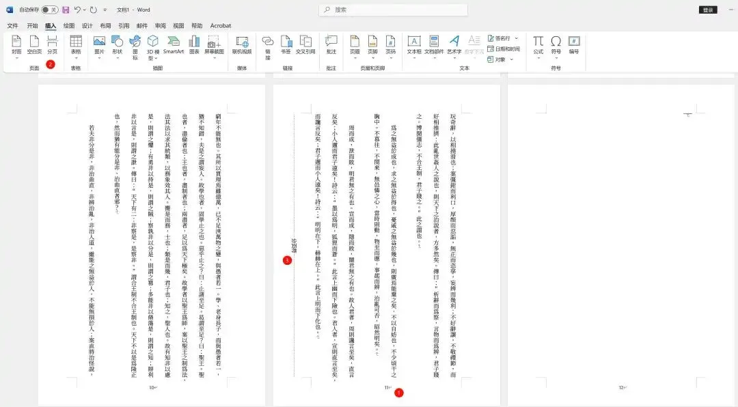
Task: Add a bookmark (书签)
Action: 286,44
